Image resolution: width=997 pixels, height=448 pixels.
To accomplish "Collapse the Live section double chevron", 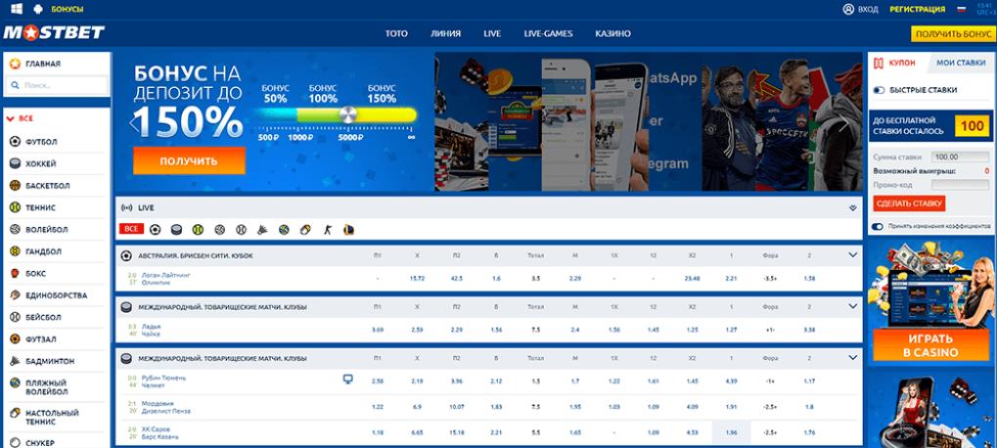I will [x=852, y=208].
